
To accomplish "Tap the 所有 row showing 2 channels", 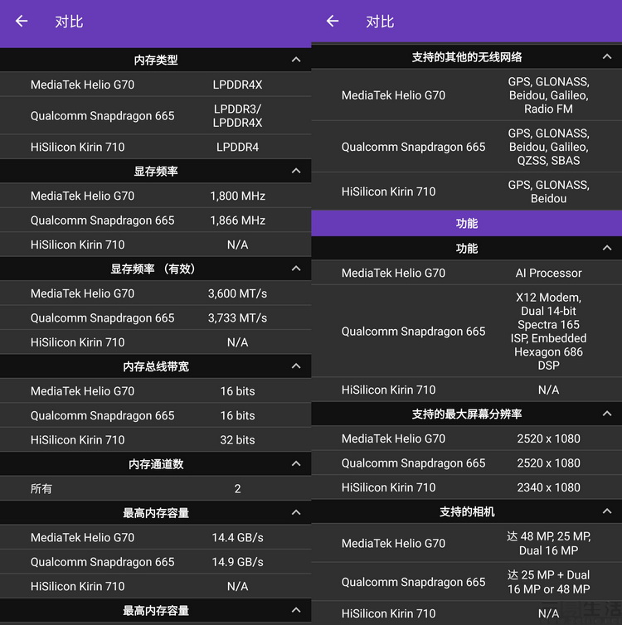I will click(156, 489).
